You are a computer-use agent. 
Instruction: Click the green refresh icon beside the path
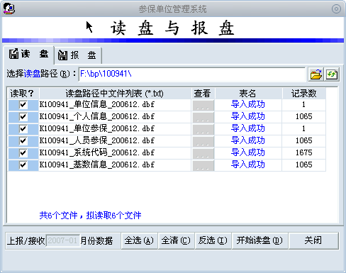[332, 74]
